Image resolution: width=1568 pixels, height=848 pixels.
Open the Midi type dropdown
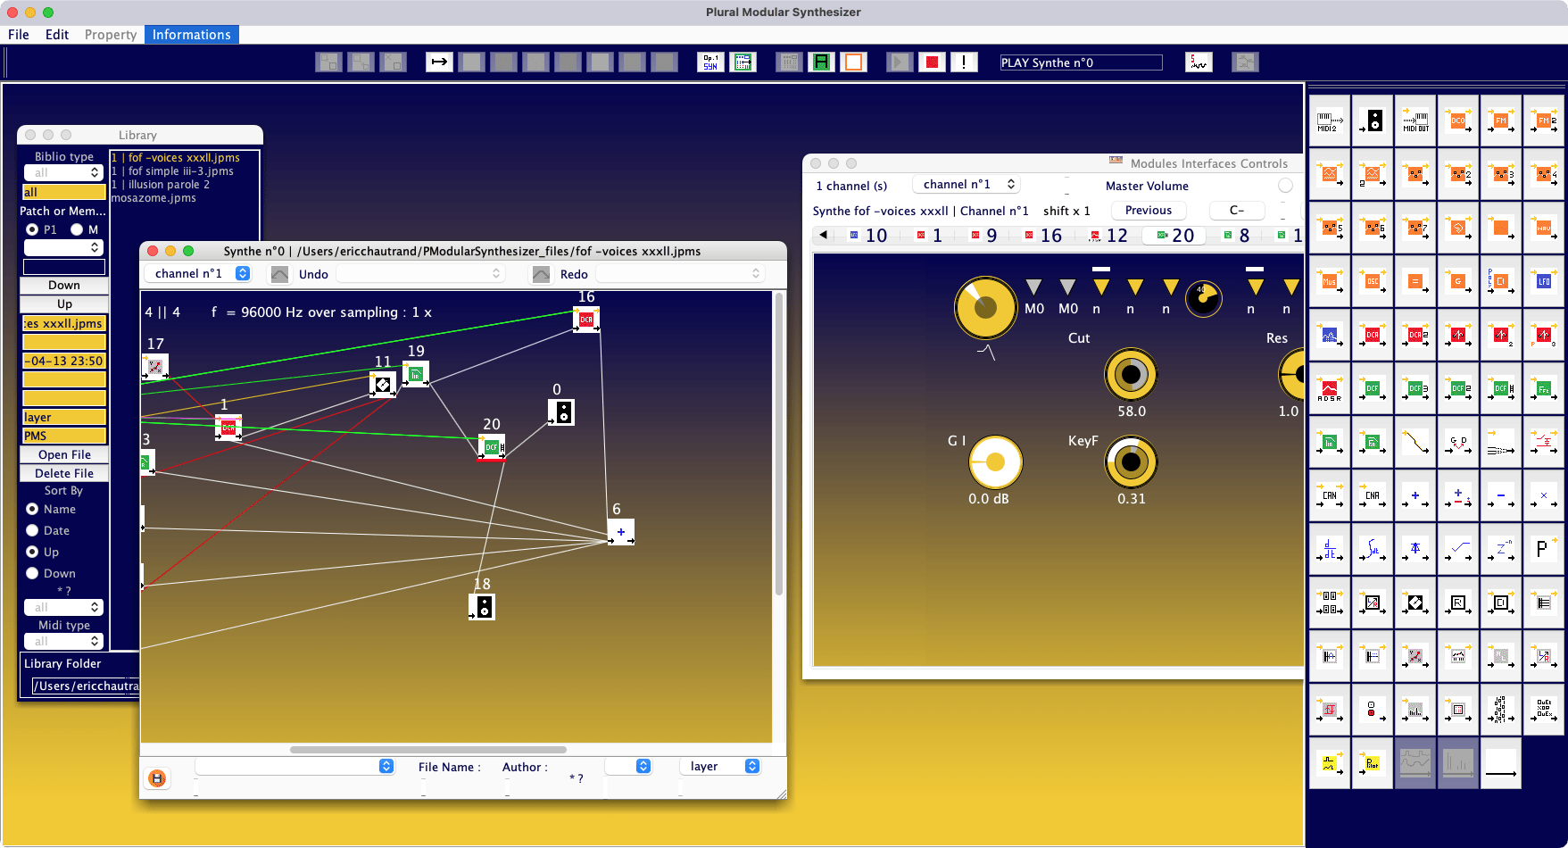point(63,641)
